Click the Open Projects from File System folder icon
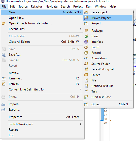The width and height of the screenshot is (136, 141). 4,23
